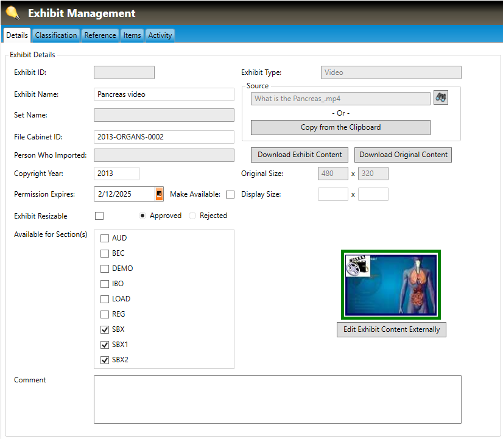Image resolution: width=503 pixels, height=439 pixels.
Task: Enable the Make Available checkbox
Action: click(230, 195)
